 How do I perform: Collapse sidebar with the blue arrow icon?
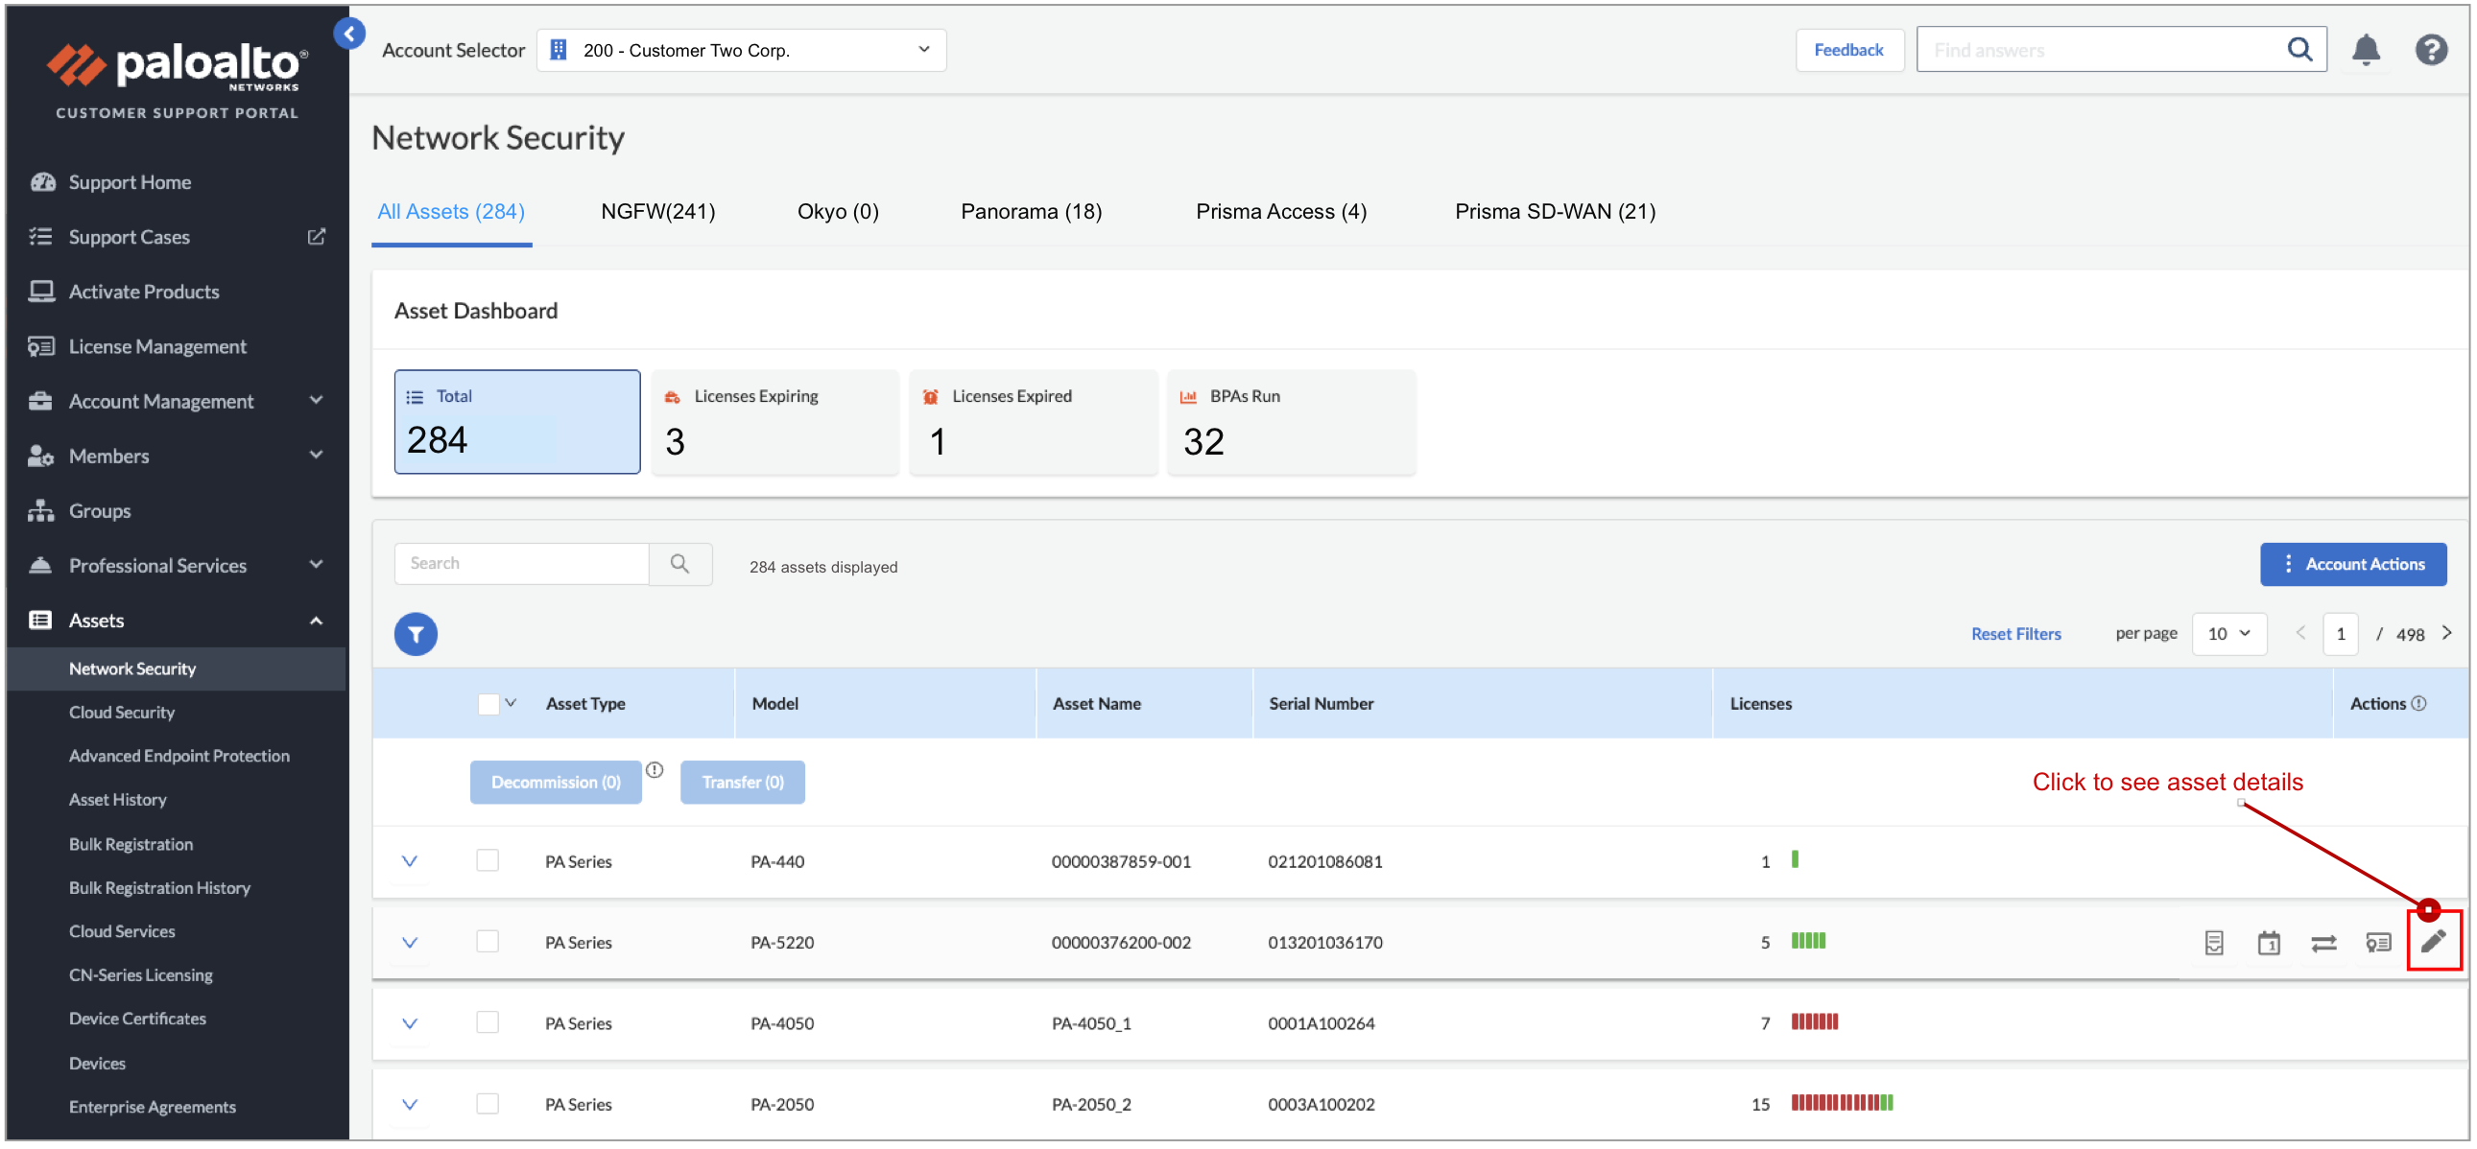(349, 34)
